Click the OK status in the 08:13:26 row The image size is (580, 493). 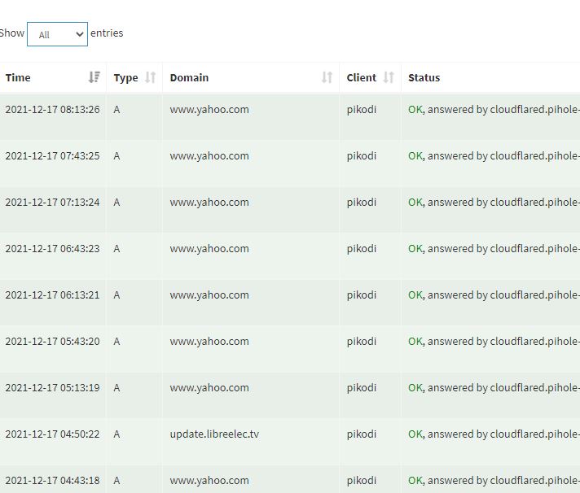pos(415,110)
